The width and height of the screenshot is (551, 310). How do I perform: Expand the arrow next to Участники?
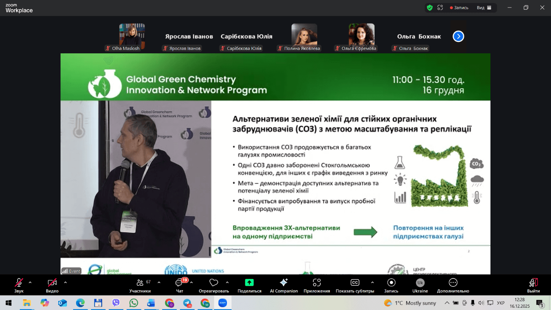pos(159,283)
